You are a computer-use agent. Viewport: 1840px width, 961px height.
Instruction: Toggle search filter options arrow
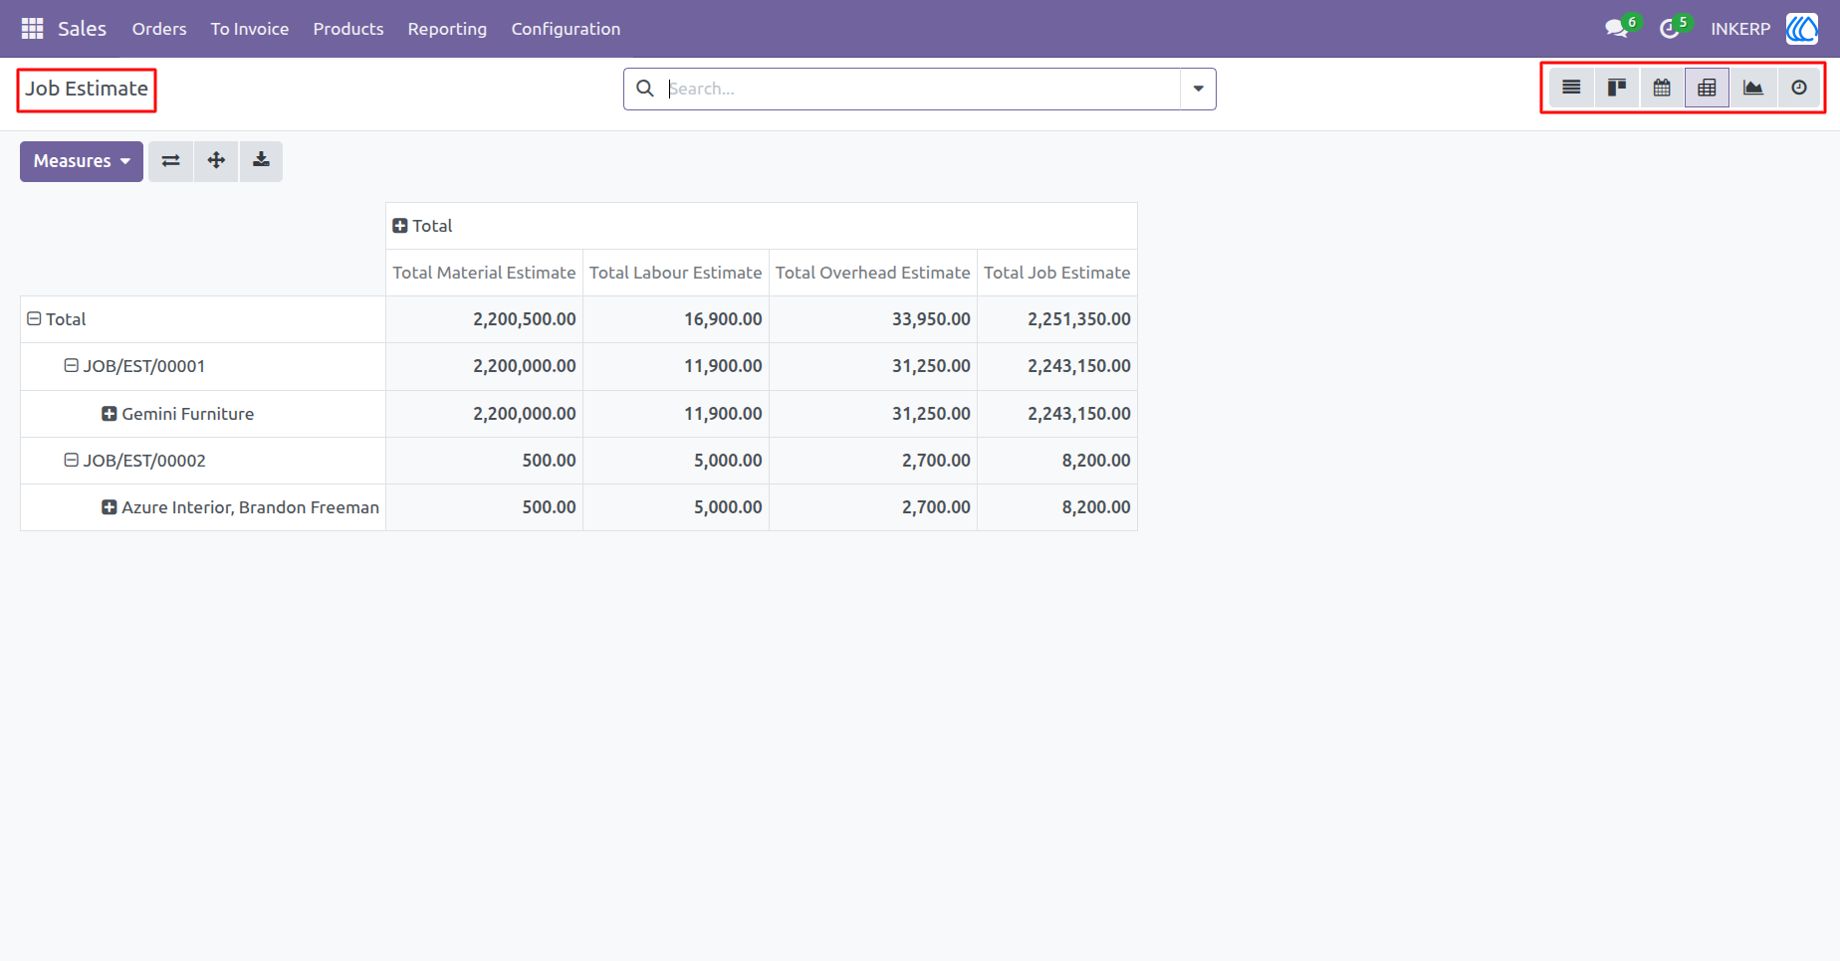(1198, 89)
